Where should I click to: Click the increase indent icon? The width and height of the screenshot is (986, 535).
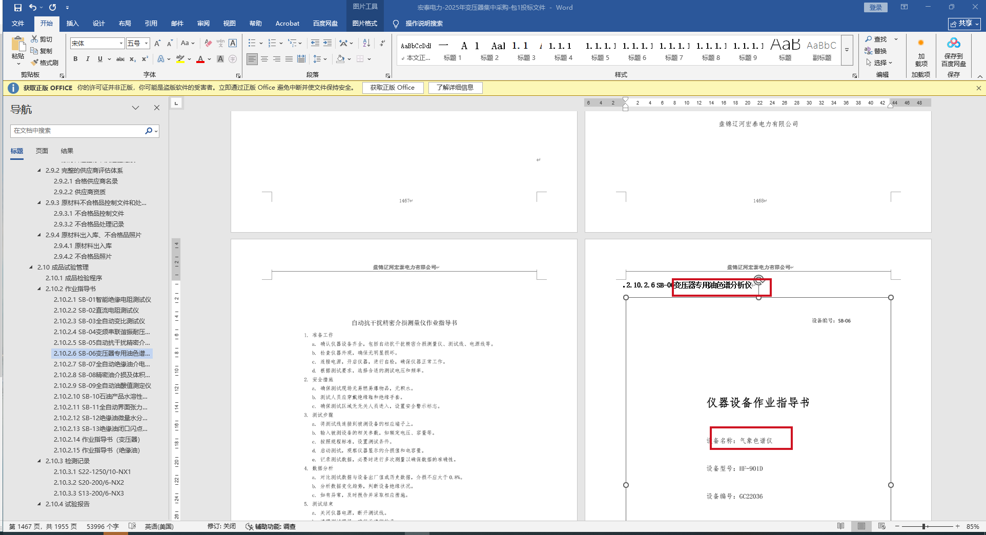327,43
